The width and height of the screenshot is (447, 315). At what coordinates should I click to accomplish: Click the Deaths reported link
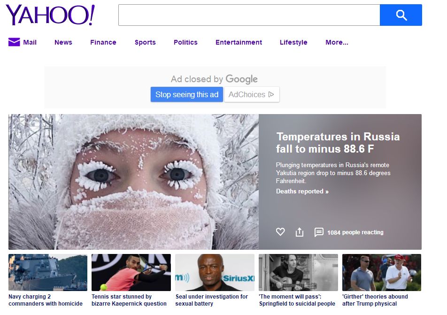[302, 191]
